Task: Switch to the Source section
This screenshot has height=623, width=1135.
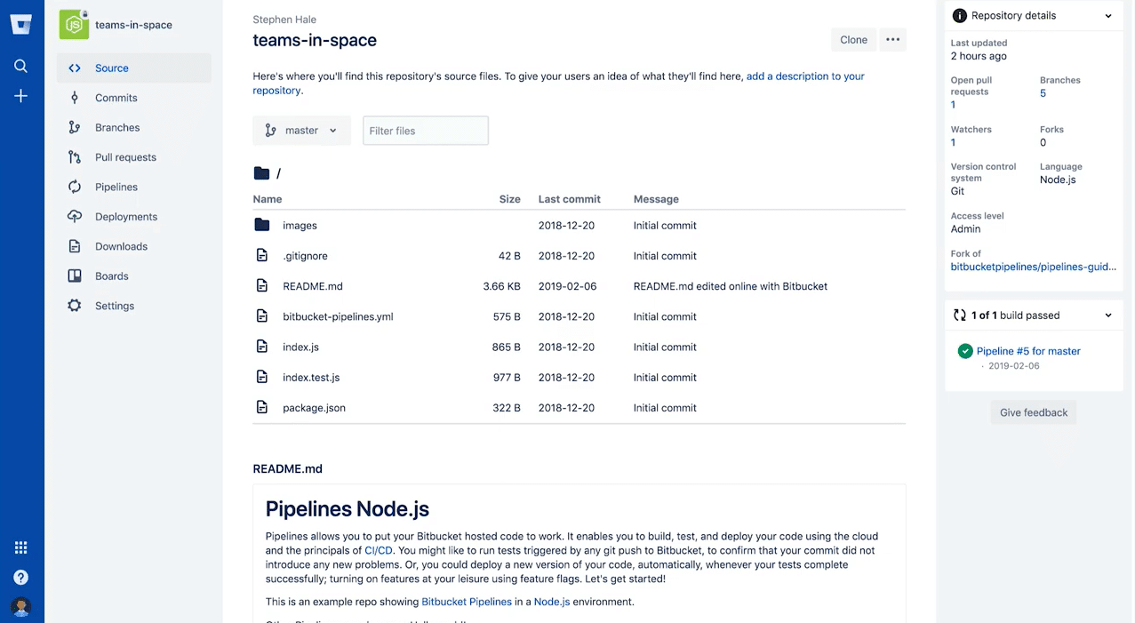Action: (x=112, y=68)
